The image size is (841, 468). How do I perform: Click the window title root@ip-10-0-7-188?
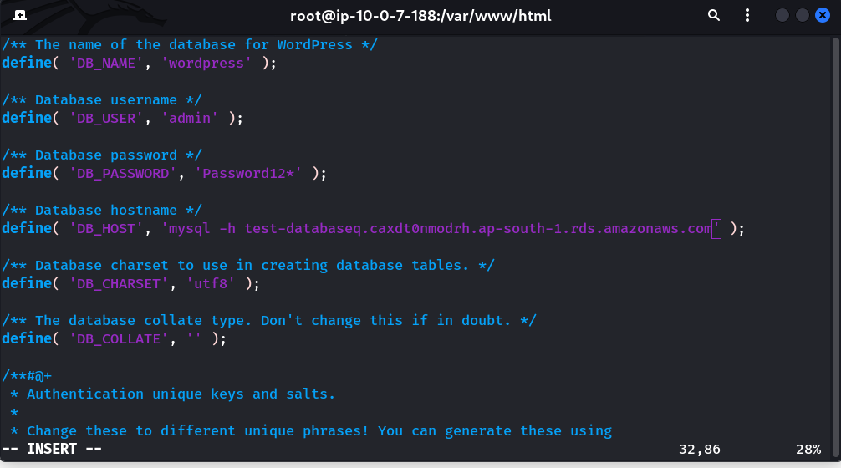pos(420,16)
